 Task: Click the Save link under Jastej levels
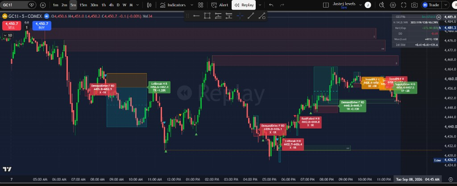point(344,8)
